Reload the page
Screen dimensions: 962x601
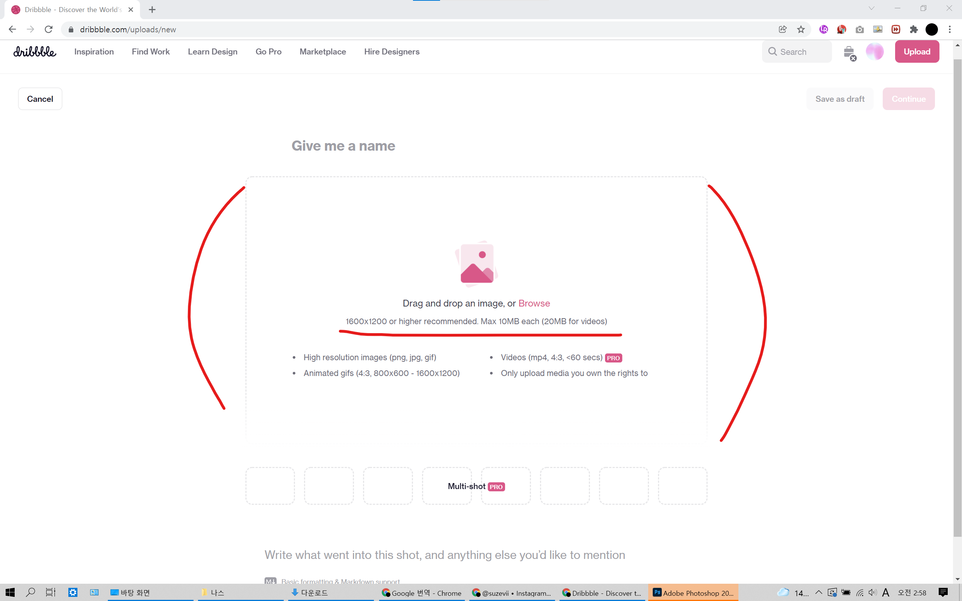pyautogui.click(x=48, y=29)
